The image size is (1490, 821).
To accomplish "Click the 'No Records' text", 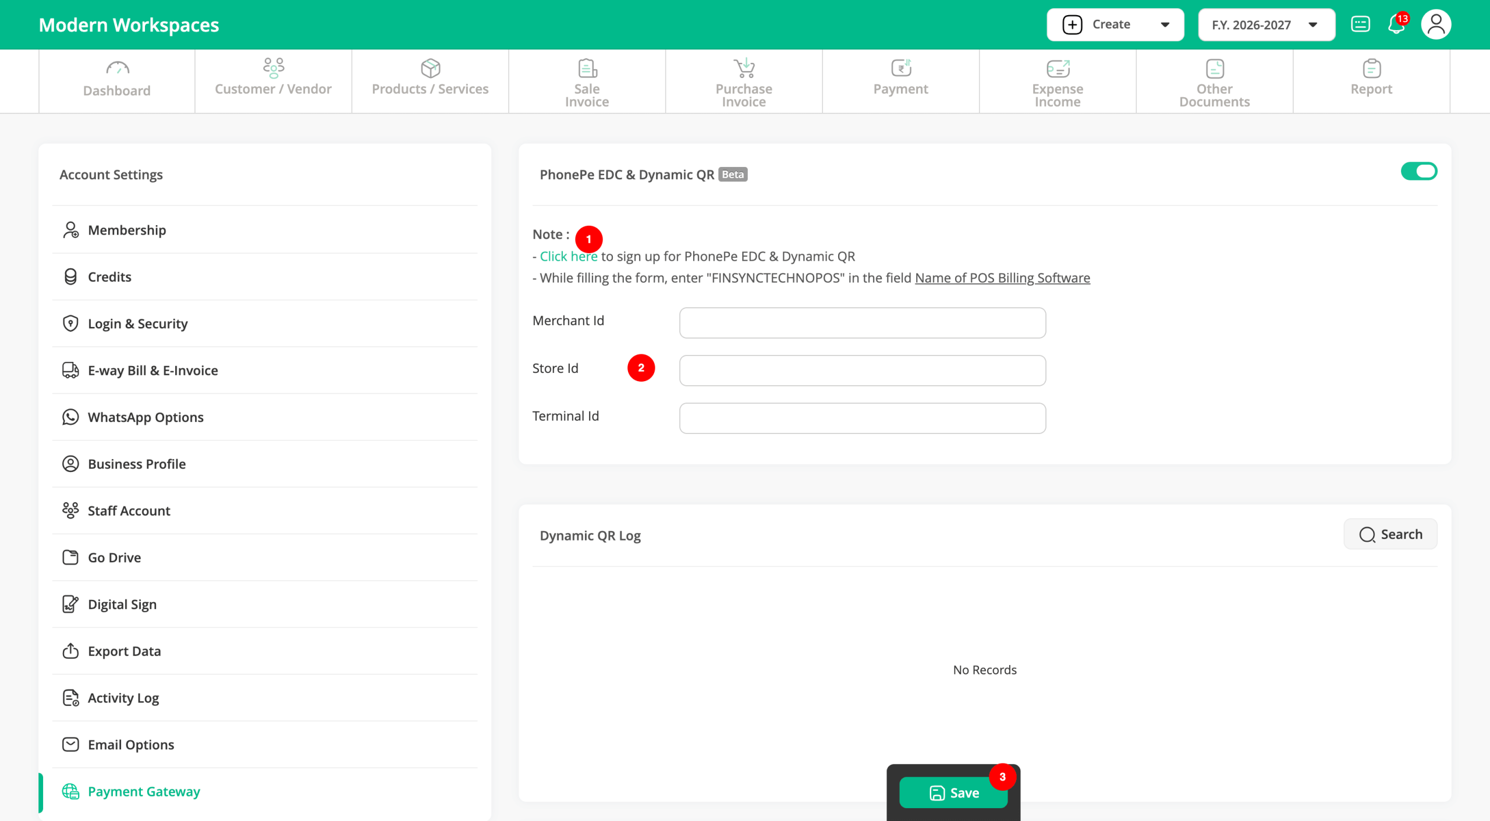I will click(985, 670).
